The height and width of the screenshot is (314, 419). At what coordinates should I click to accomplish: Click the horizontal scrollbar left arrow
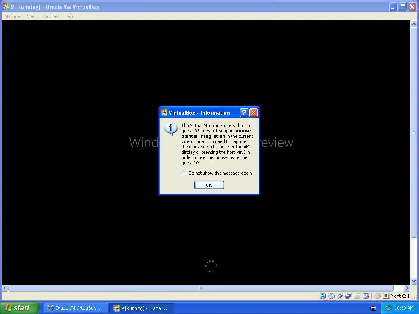tap(5, 288)
